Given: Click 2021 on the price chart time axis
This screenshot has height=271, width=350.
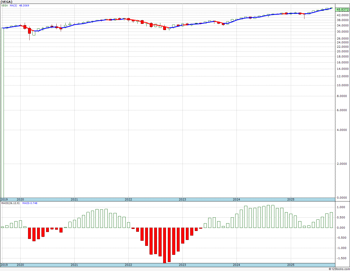Looking at the screenshot, I should [74, 199].
